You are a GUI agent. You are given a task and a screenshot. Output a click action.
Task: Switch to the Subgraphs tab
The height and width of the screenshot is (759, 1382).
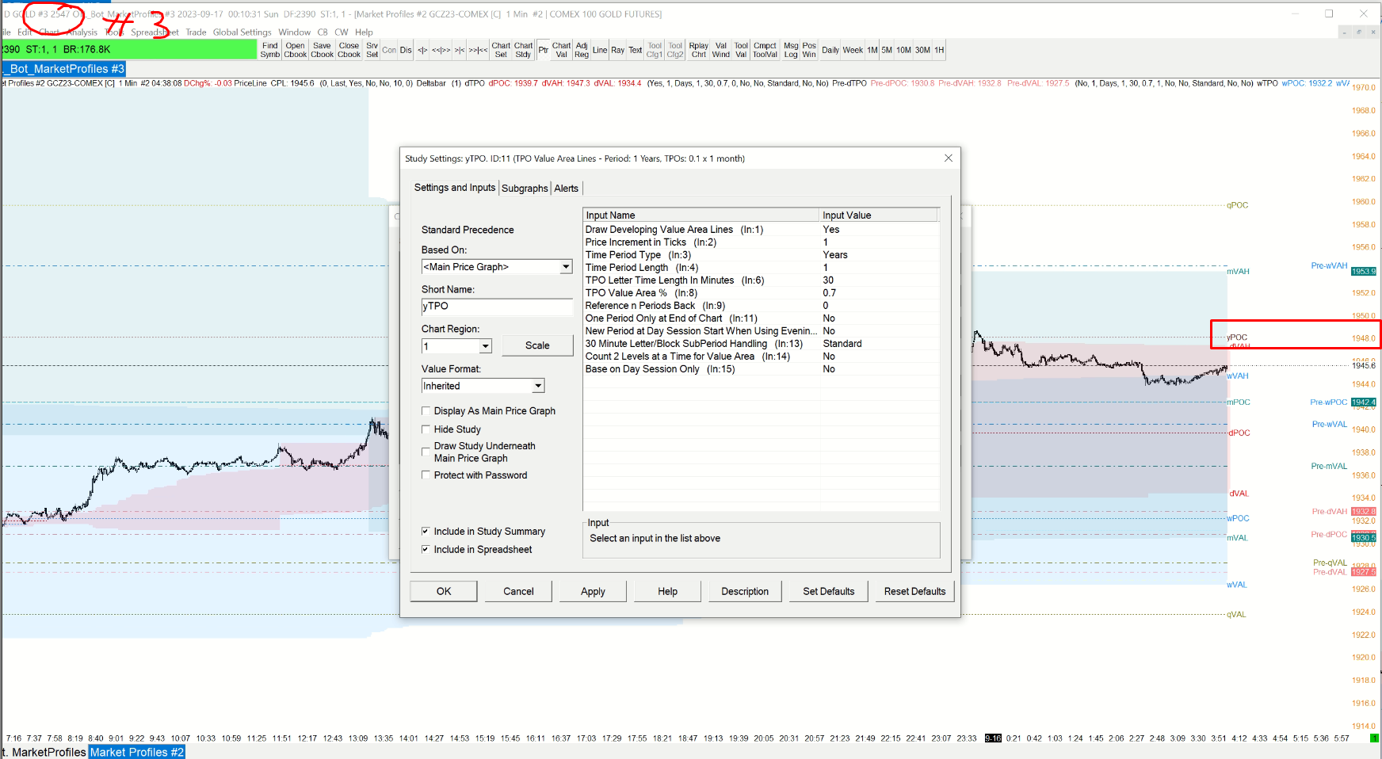tap(525, 189)
